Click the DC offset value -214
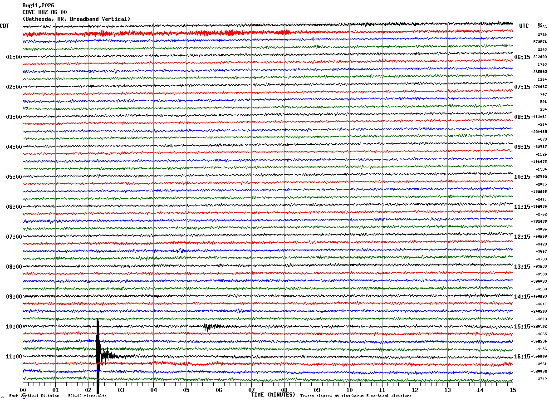This screenshot has width=549, height=402. pos(542,124)
